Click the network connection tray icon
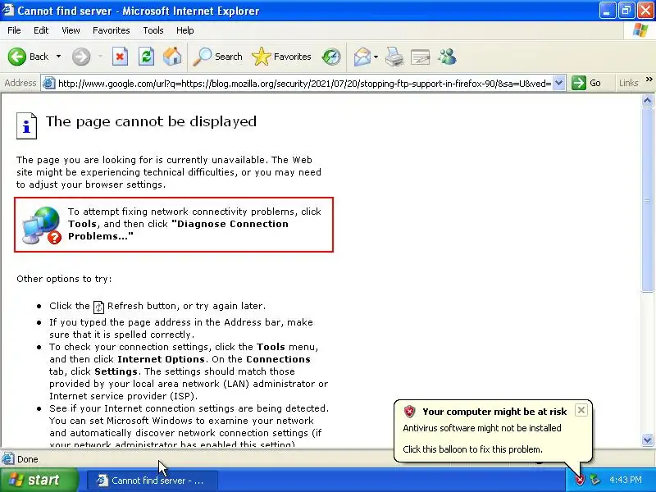The image size is (656, 492). click(x=594, y=480)
